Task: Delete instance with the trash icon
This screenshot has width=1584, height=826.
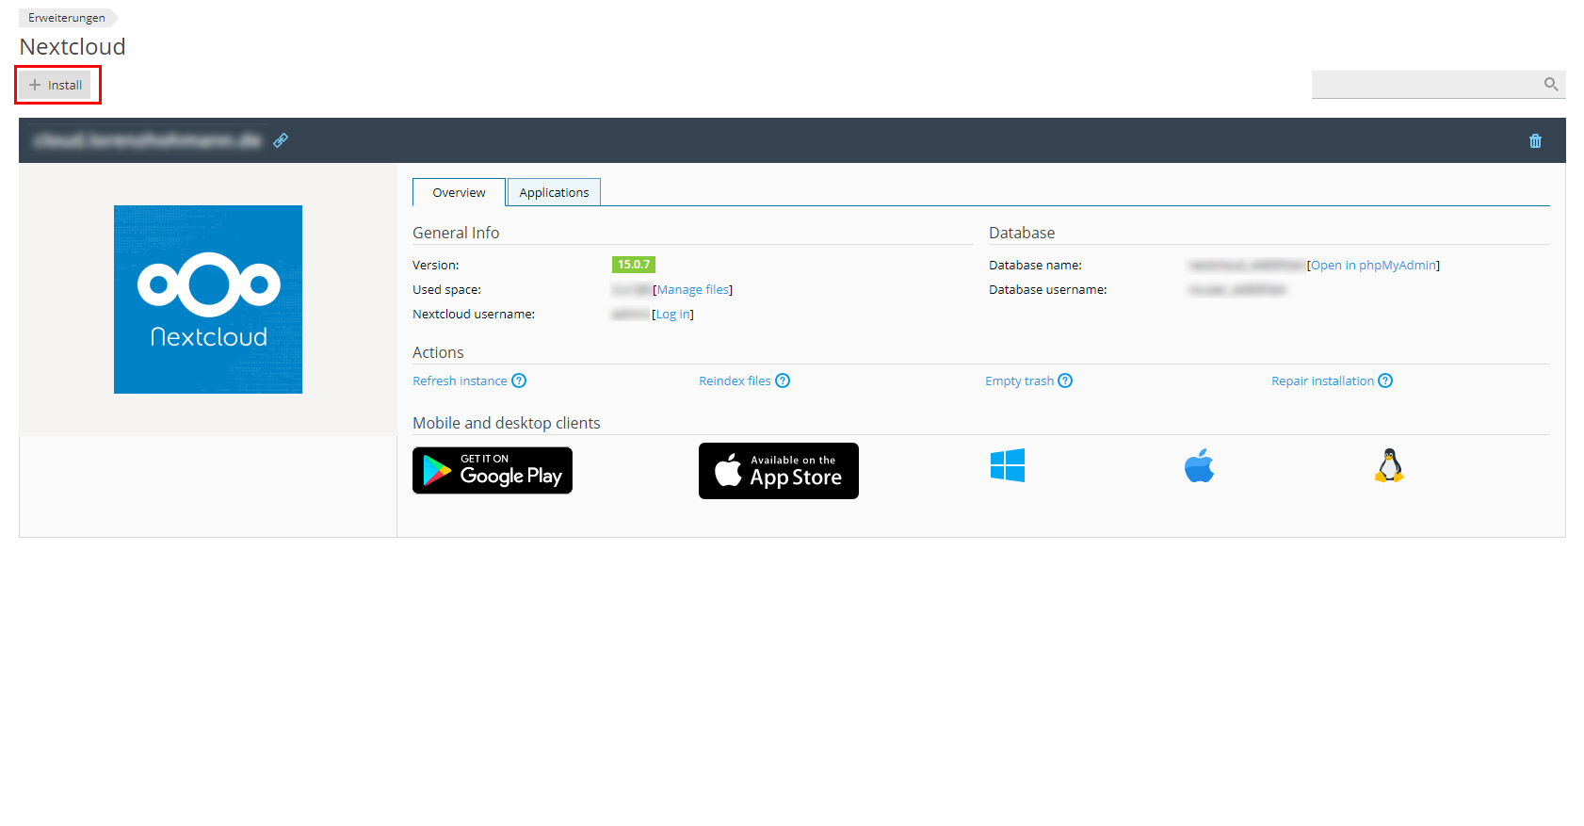Action: (1535, 140)
